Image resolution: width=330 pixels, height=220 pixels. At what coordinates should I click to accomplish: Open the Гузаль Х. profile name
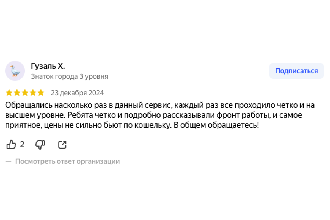[48, 66]
